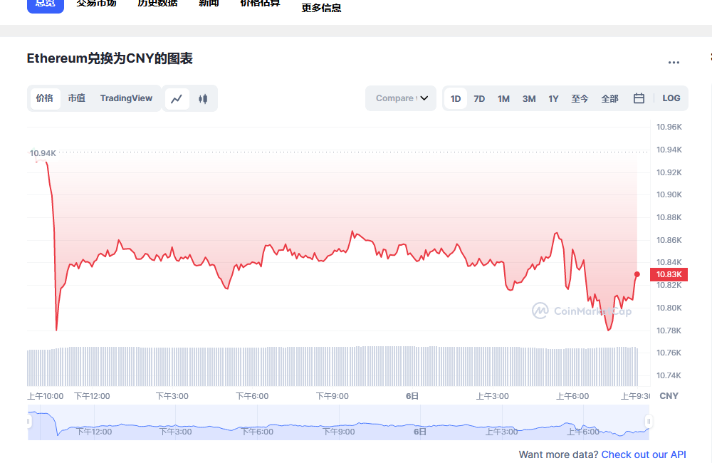Viewport: 712px width, 463px height.
Task: Select the 1M timeframe button
Action: [503, 98]
